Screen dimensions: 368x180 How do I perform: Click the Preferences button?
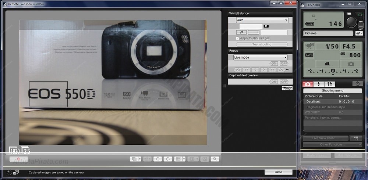(x=317, y=155)
